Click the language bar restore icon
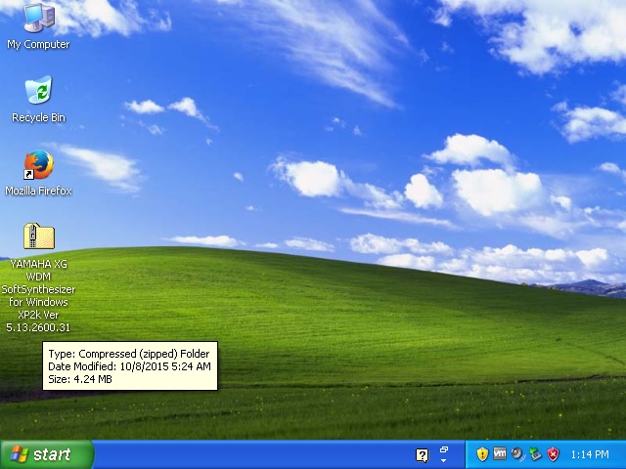Image resolution: width=626 pixels, height=469 pixels. click(444, 449)
